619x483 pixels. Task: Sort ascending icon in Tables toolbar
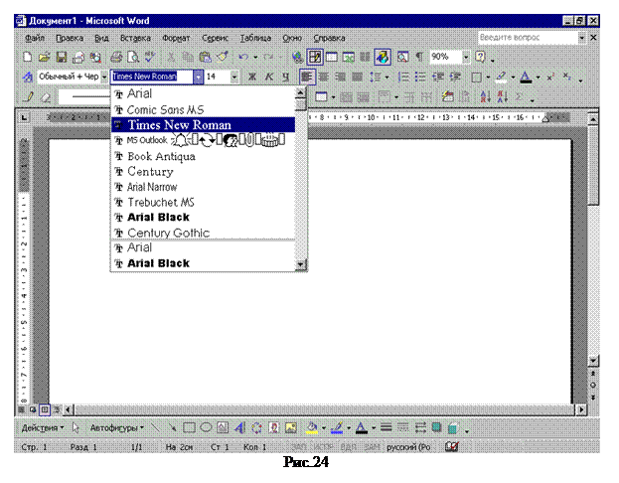(x=485, y=96)
